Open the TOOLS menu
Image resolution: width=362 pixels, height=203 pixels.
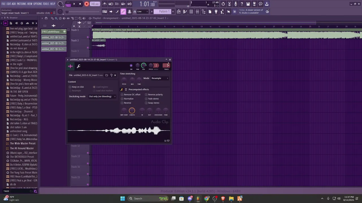[x=46, y=4]
